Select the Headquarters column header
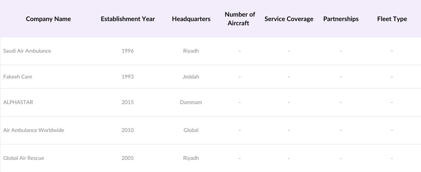The image size is (421, 172). (191, 19)
